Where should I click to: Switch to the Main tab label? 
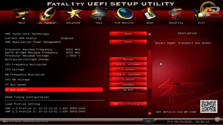22,23
